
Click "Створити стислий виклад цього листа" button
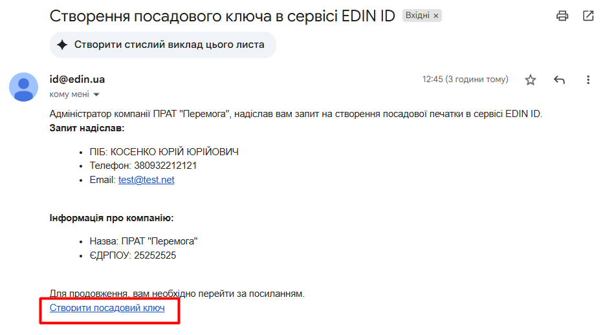point(162,45)
